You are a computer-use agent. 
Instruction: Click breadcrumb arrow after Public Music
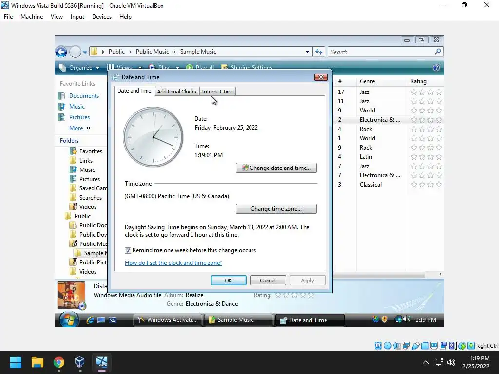pyautogui.click(x=175, y=52)
